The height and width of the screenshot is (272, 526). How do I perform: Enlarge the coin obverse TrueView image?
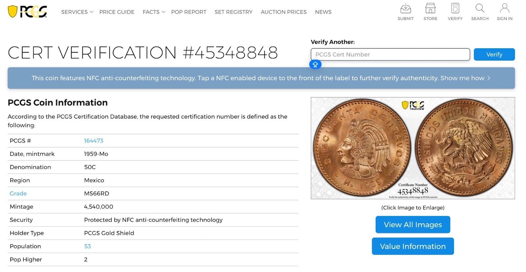click(362, 148)
